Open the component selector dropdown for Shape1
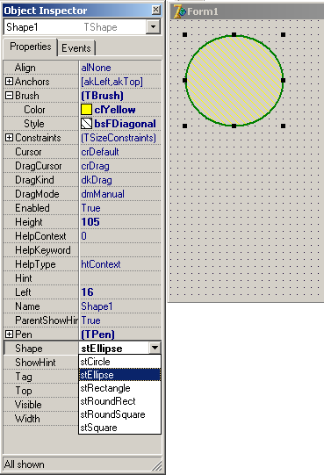The height and width of the screenshot is (475, 324). 153,27
